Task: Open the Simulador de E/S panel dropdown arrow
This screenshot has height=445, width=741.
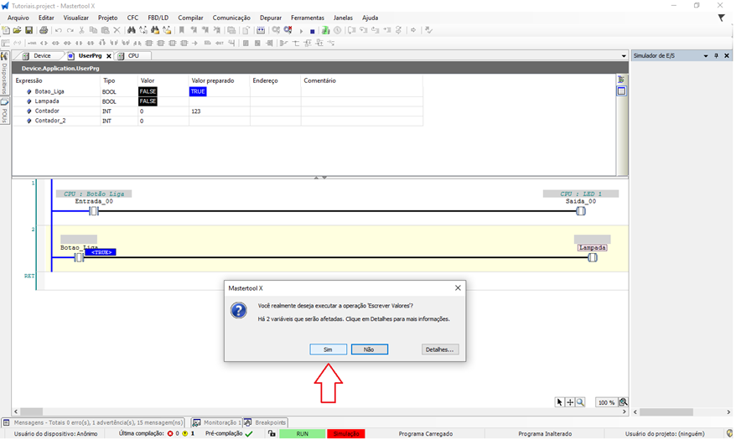Action: point(706,56)
